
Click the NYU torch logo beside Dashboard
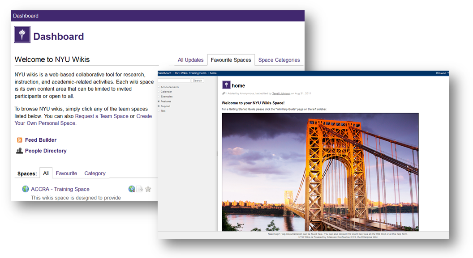point(22,35)
